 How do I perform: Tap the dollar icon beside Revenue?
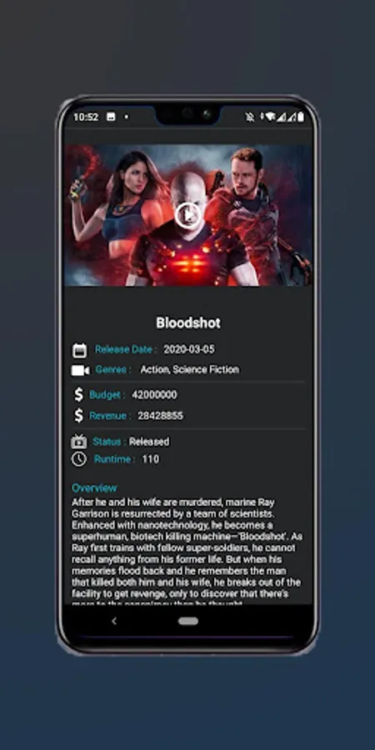pos(79,415)
